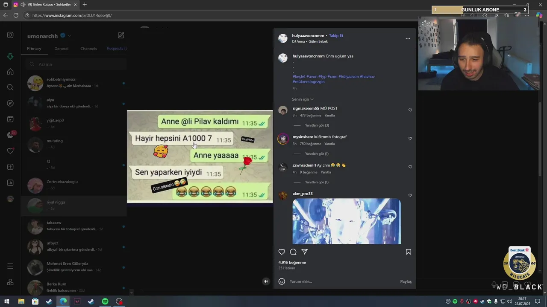This screenshot has height=307, width=547.
Task: Open Dashboard bar chart sidebar icon
Action: coord(10,183)
